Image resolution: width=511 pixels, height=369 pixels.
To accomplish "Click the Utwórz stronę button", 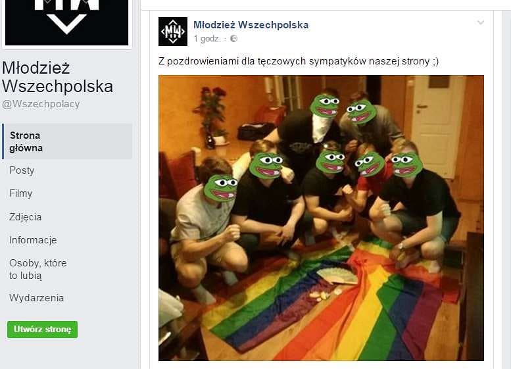I will [x=42, y=330].
